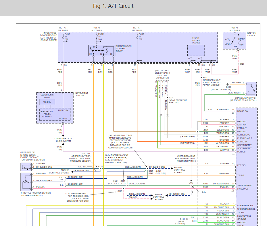Click the TP SIG pin label

241,175
